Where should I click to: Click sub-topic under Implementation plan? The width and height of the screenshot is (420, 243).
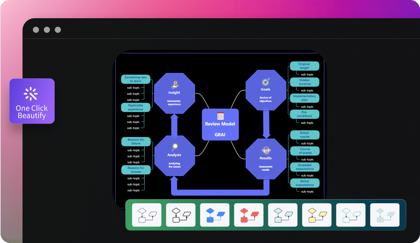307,107
